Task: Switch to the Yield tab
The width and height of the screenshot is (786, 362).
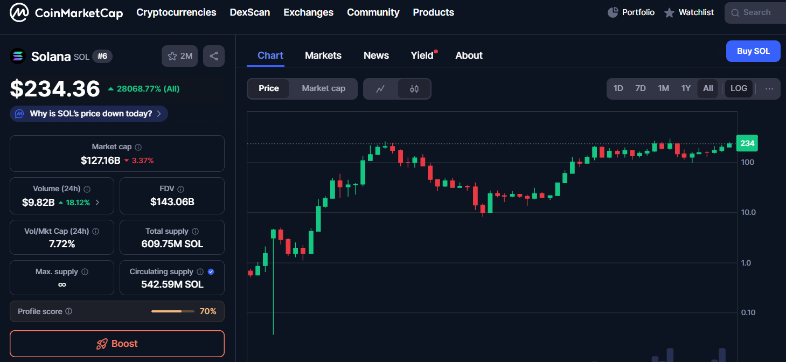Action: pyautogui.click(x=422, y=55)
